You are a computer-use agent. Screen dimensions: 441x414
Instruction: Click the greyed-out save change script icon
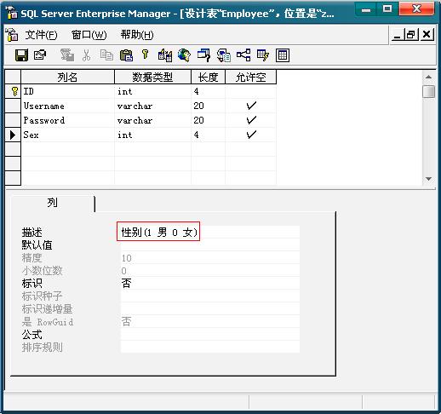pos(67,55)
